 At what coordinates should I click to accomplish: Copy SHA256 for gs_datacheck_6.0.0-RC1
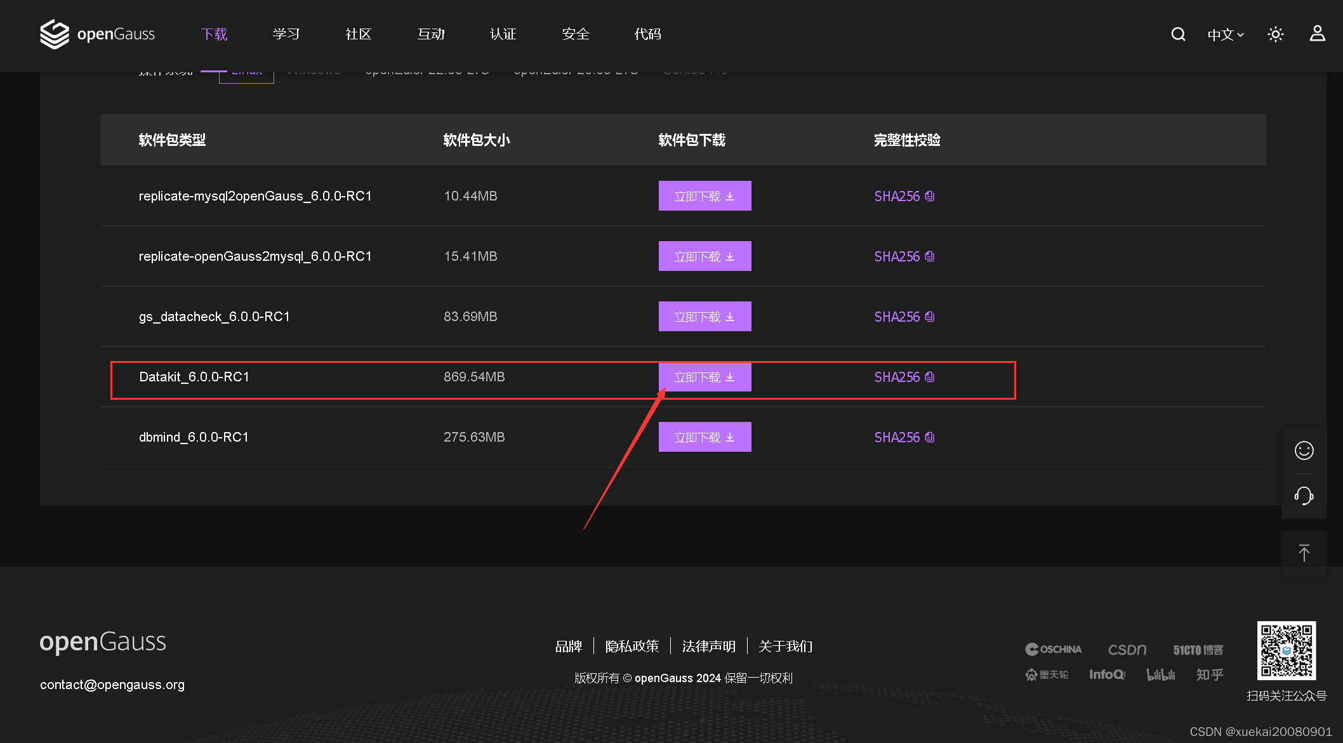click(x=929, y=317)
